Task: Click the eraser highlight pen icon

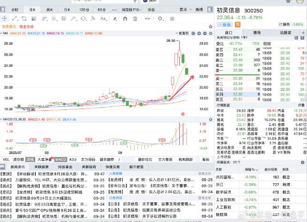Action: coord(115,19)
